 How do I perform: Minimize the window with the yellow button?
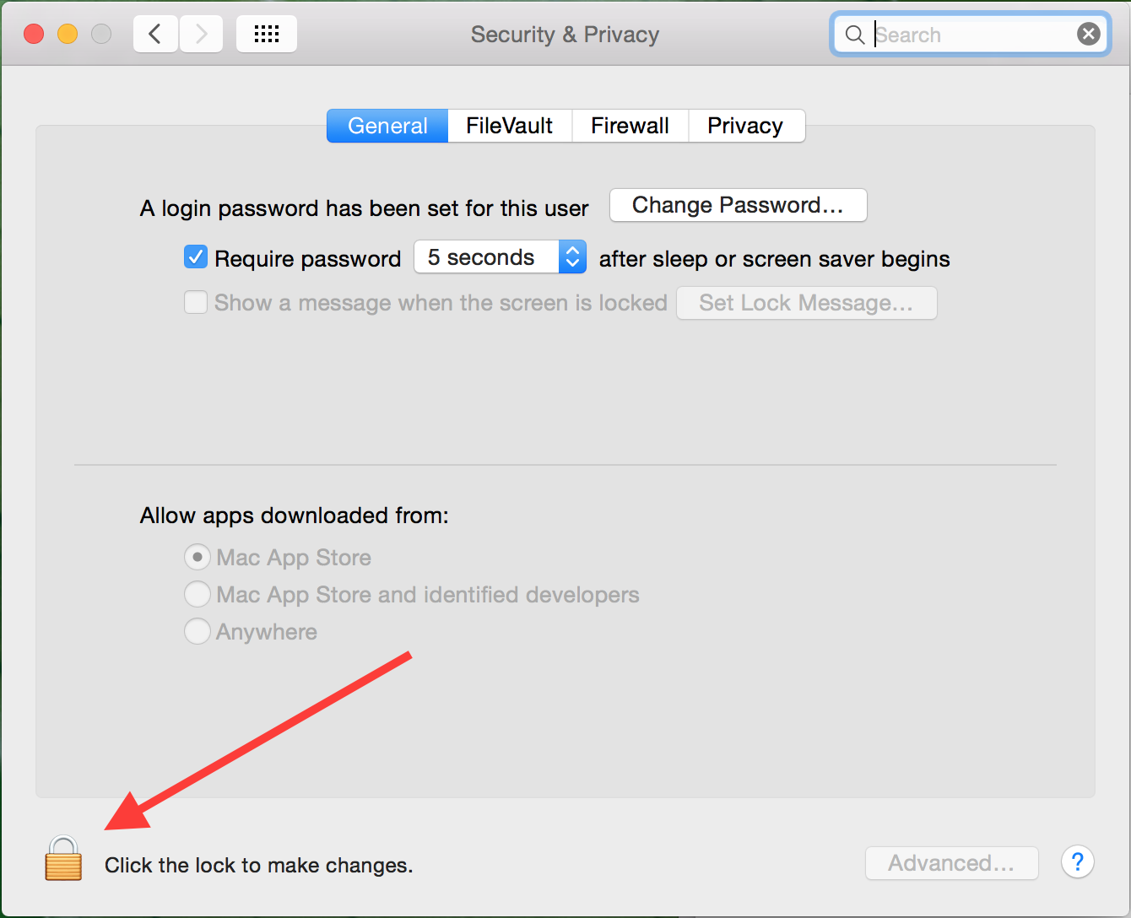68,34
